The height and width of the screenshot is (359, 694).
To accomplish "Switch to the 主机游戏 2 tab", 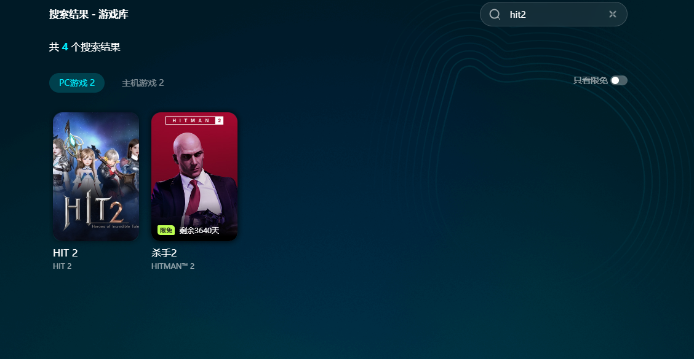I will click(x=143, y=83).
